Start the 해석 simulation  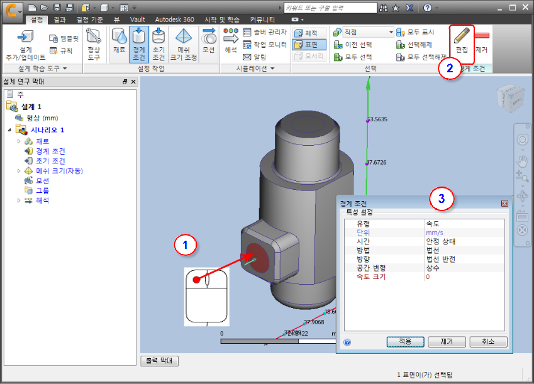point(231,41)
